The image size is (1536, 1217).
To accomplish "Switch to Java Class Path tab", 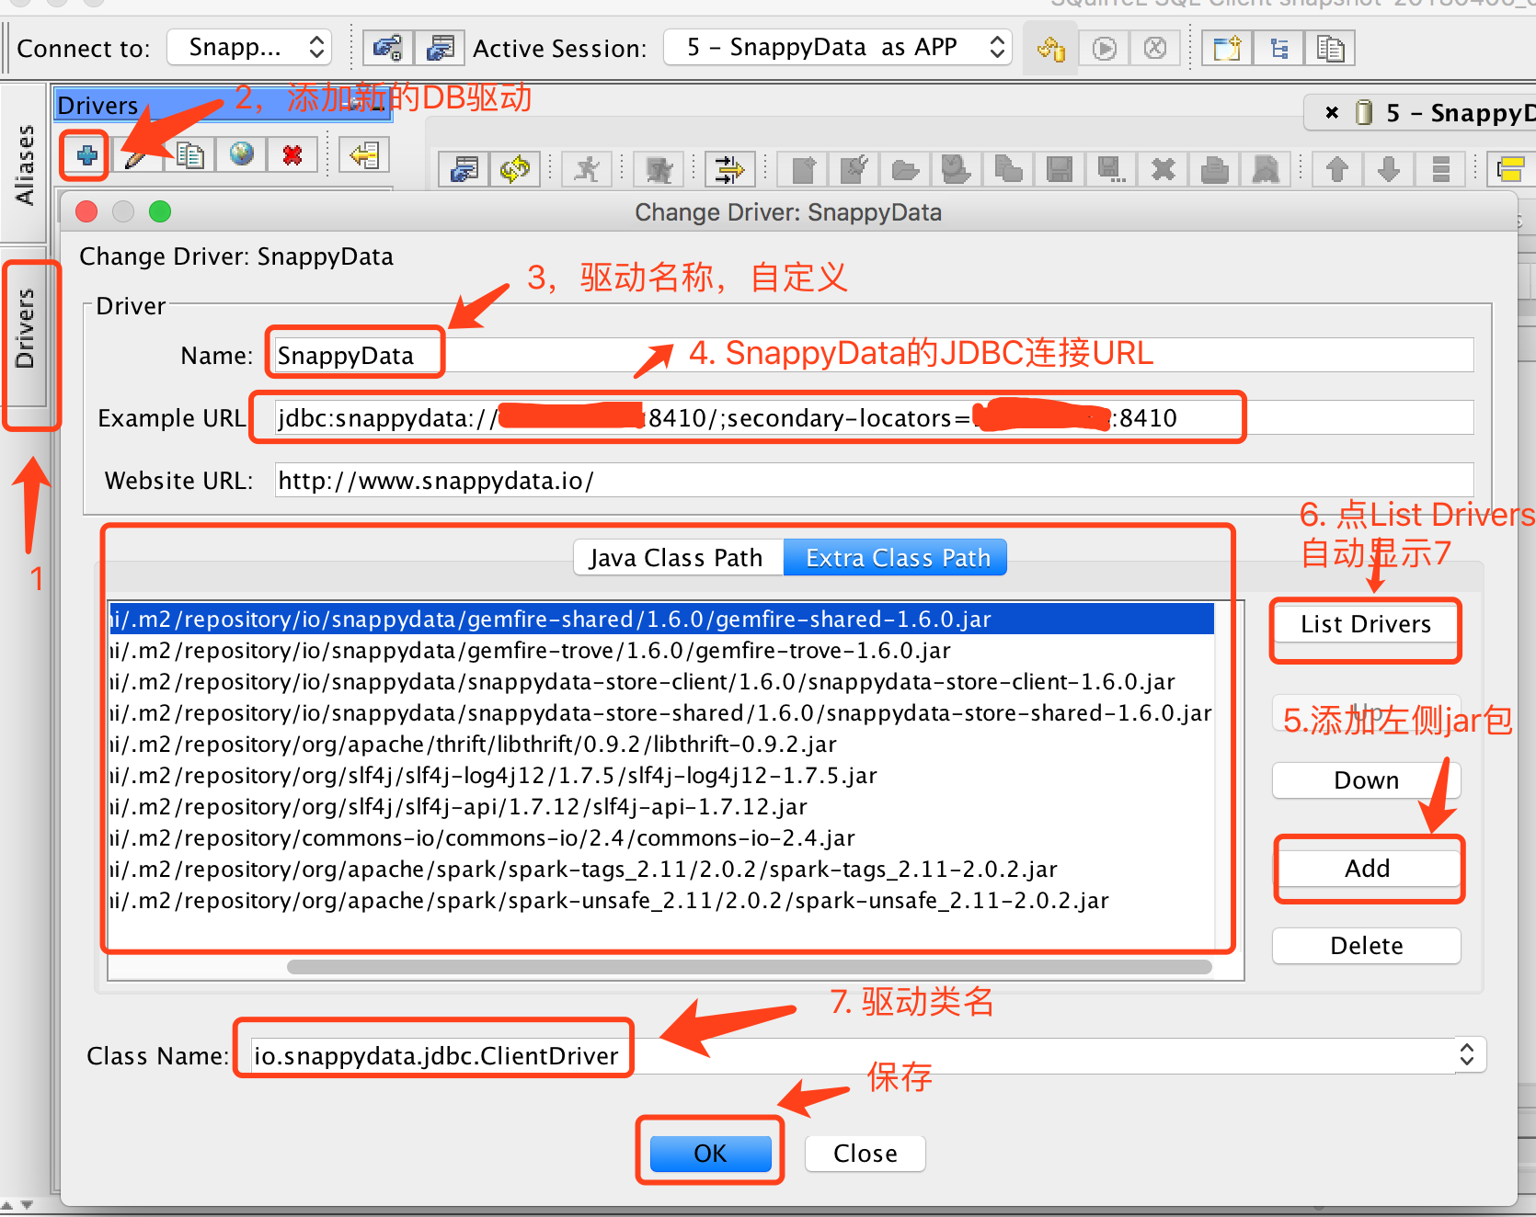I will click(x=676, y=558).
